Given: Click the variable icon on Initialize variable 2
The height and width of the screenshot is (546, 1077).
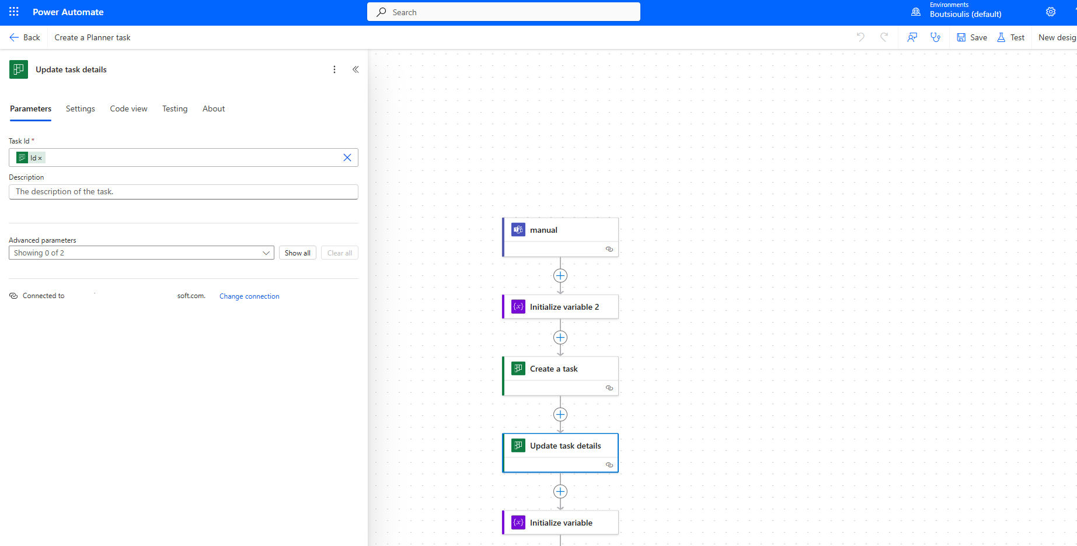Looking at the screenshot, I should coord(518,307).
